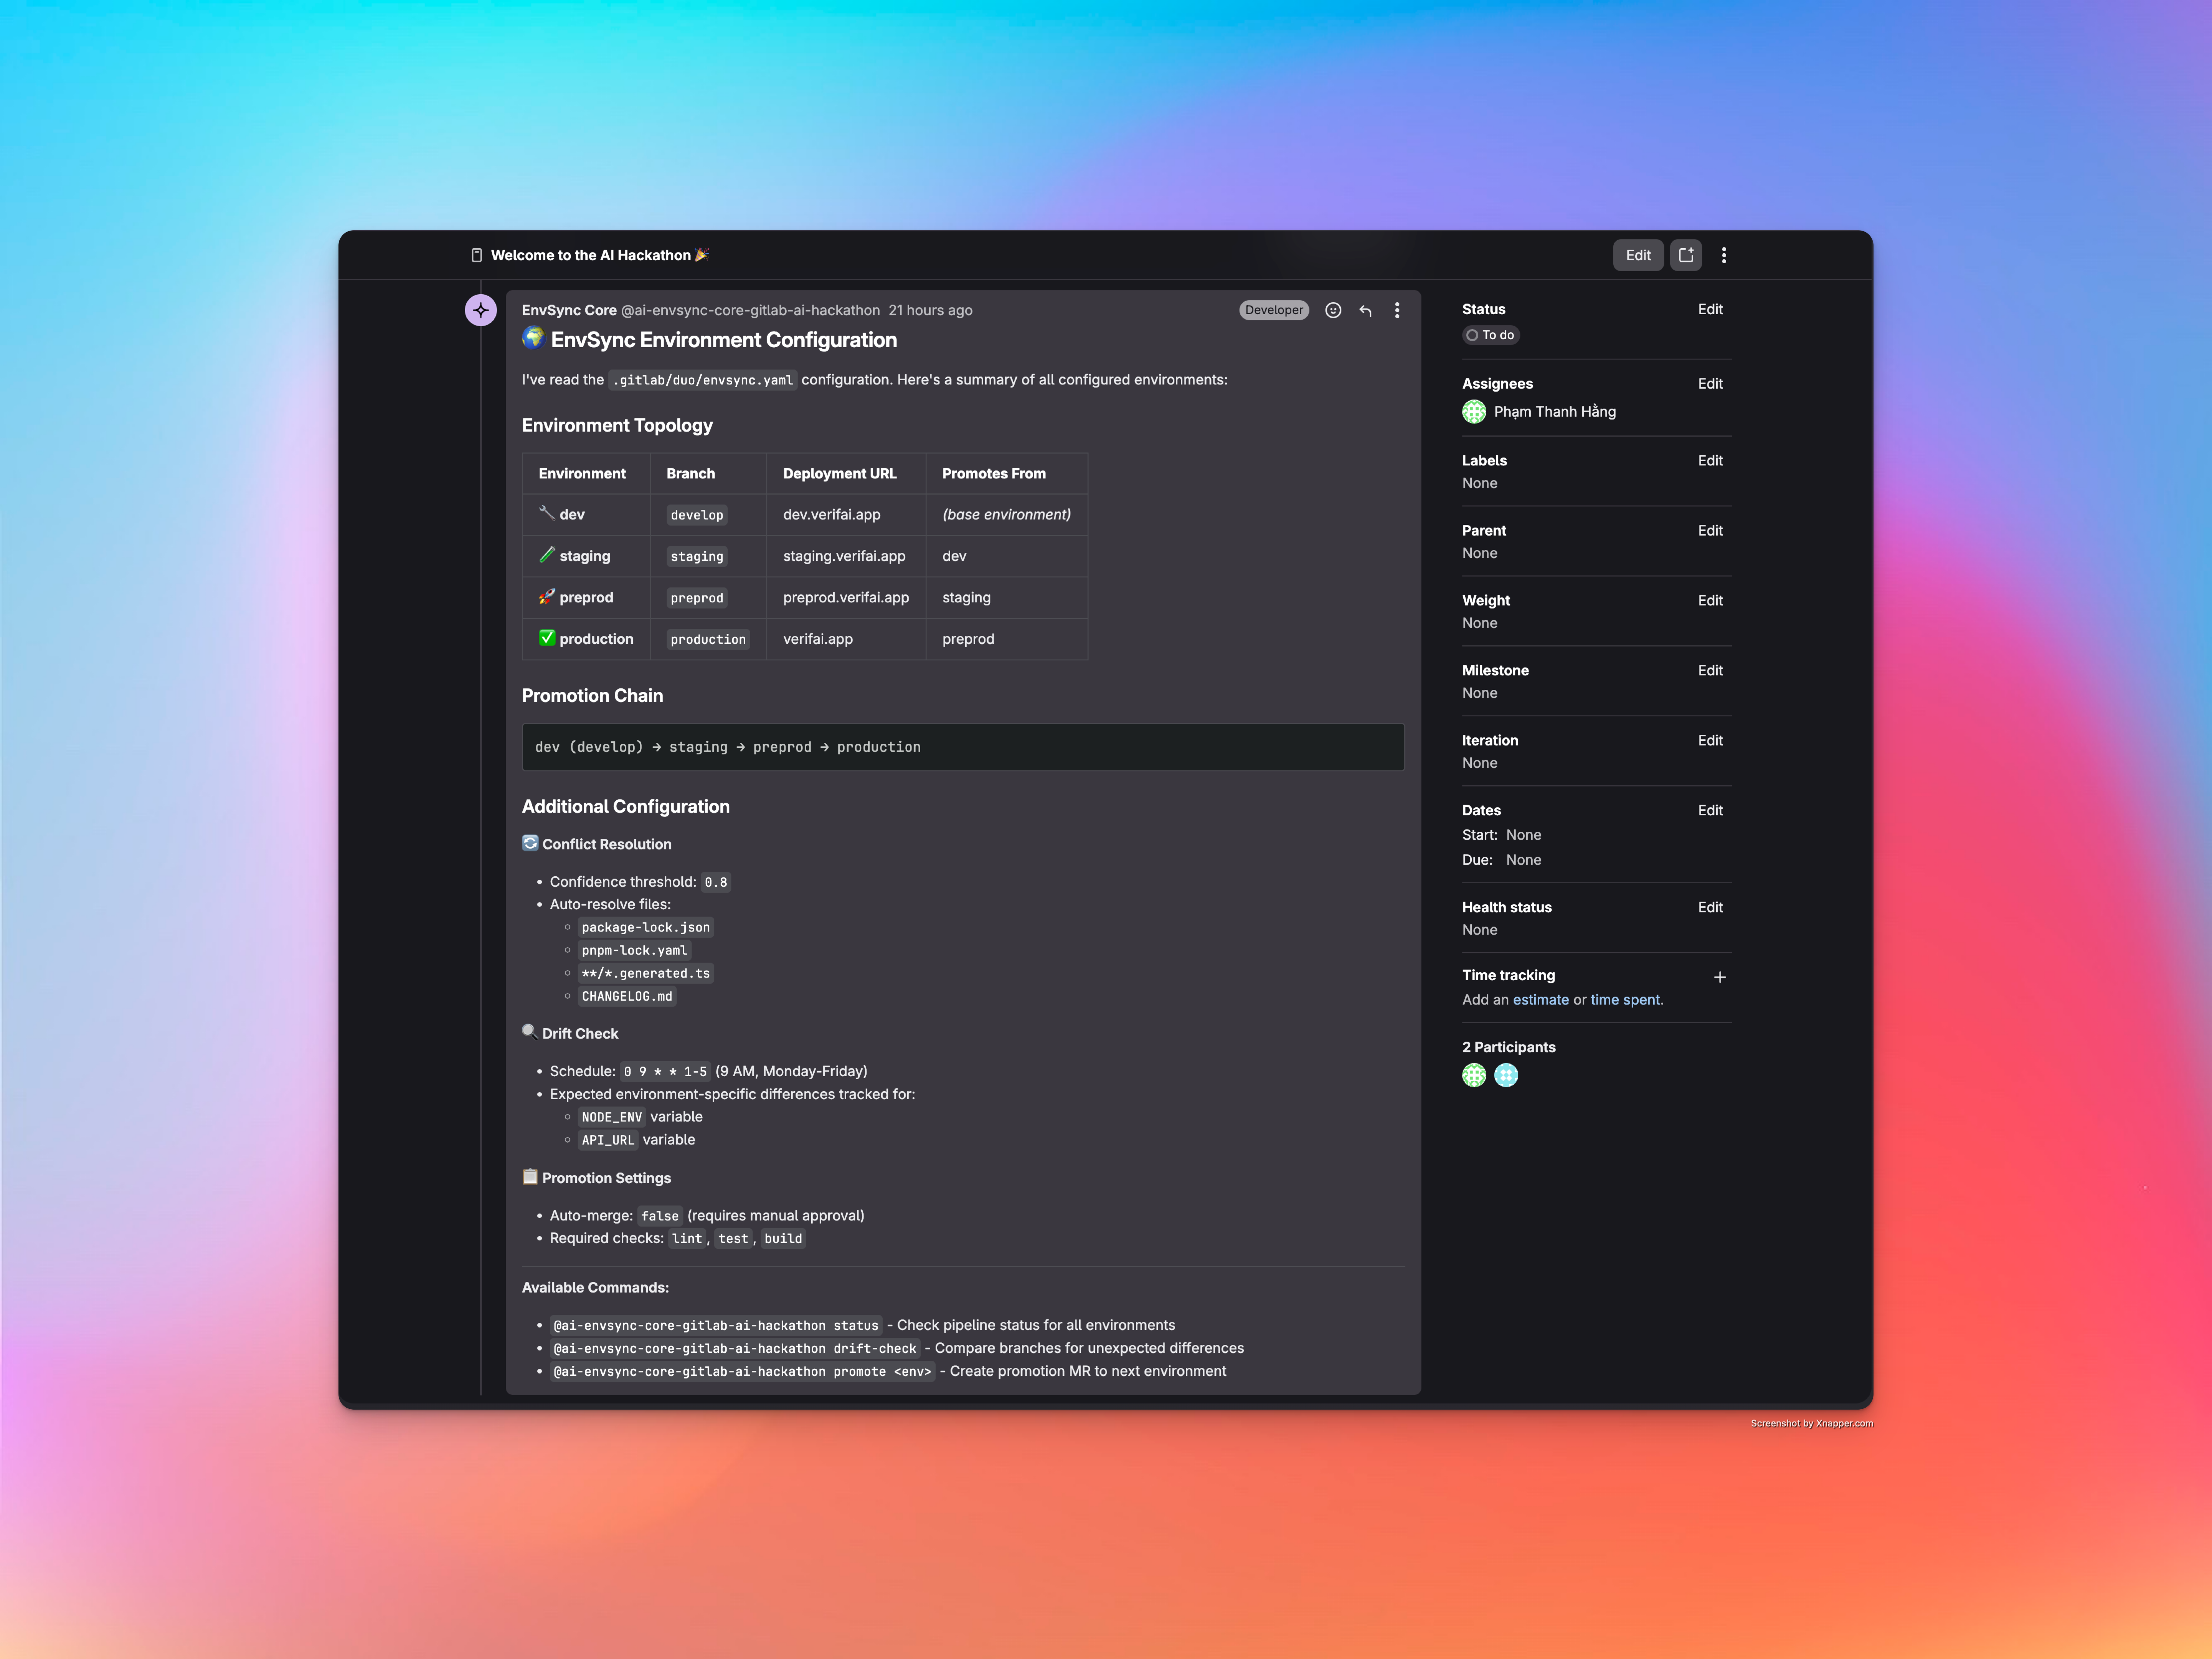Click the EnvSync Core sparkle avatar

tap(481, 310)
